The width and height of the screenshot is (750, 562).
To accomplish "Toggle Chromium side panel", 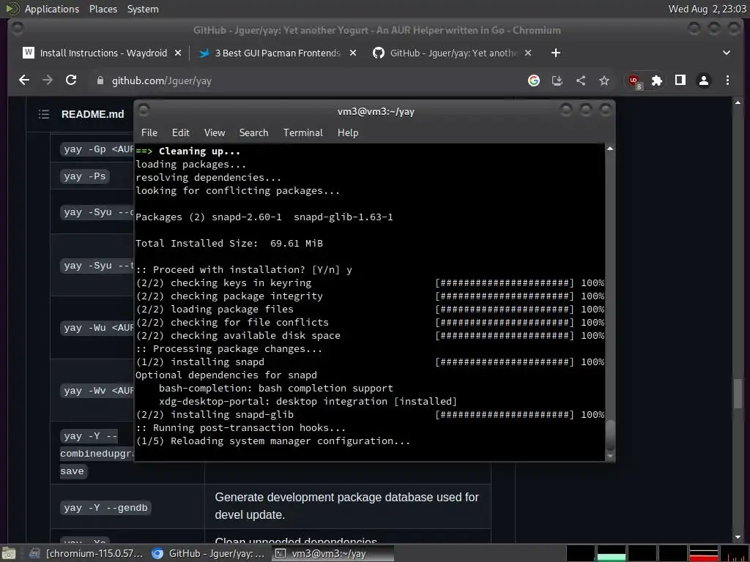I will (680, 80).
